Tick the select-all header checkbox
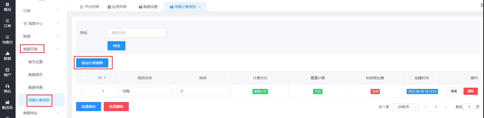Screen dimensions: 484x118 [83, 78]
